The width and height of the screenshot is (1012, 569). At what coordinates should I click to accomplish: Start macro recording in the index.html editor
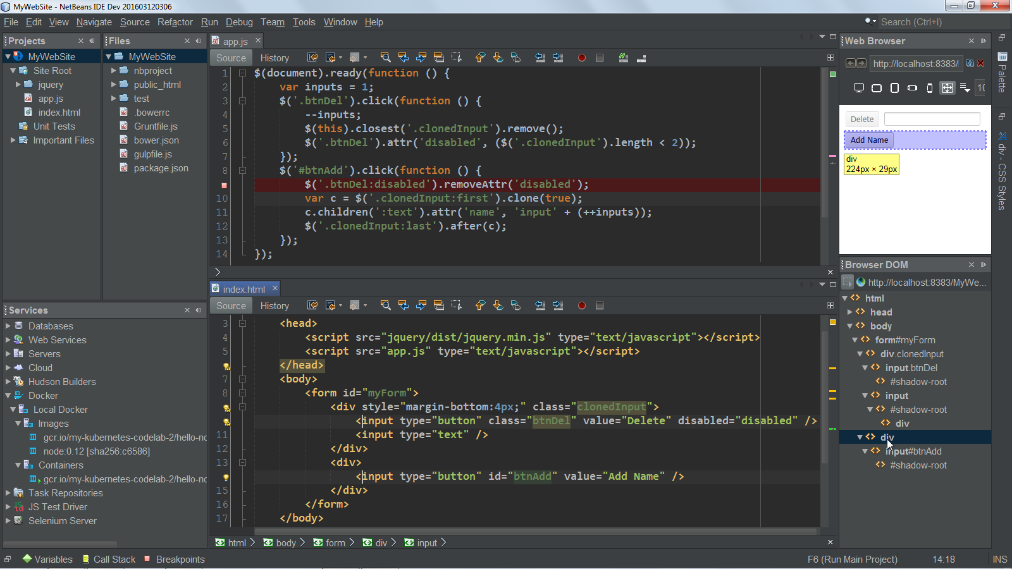[581, 305]
